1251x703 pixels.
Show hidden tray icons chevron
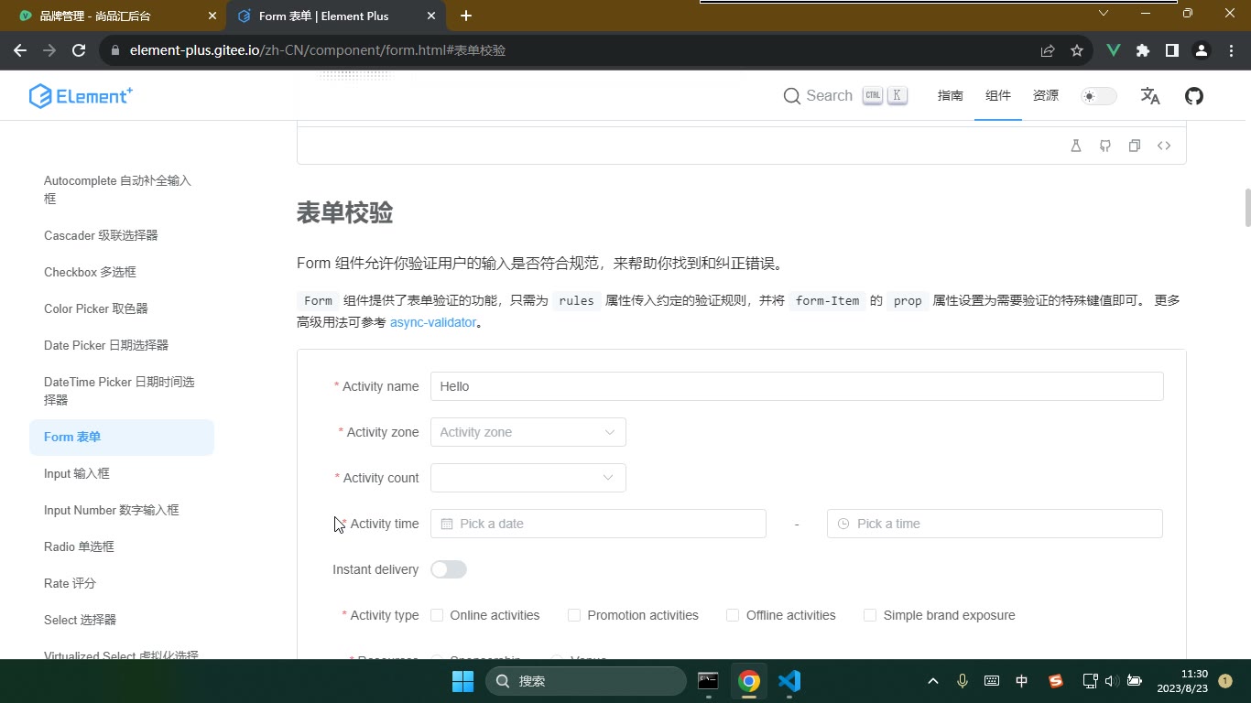933,681
